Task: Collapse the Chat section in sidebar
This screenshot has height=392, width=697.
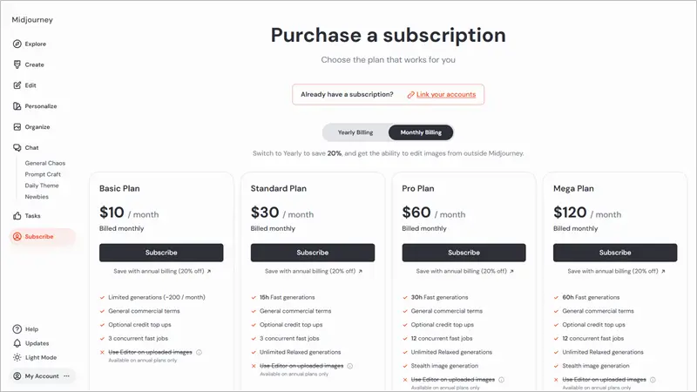Action: pyautogui.click(x=31, y=148)
